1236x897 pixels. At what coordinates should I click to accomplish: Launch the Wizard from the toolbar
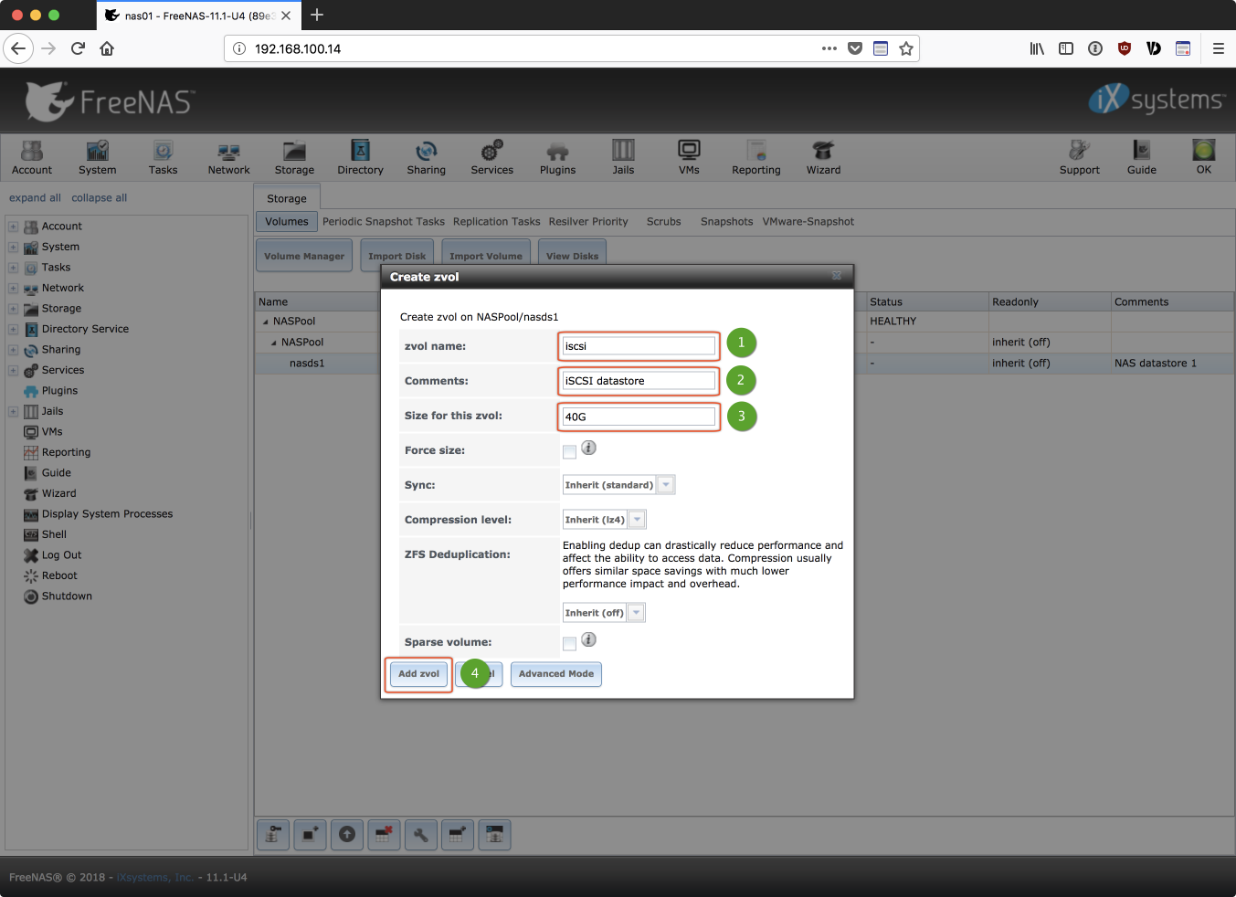point(823,156)
